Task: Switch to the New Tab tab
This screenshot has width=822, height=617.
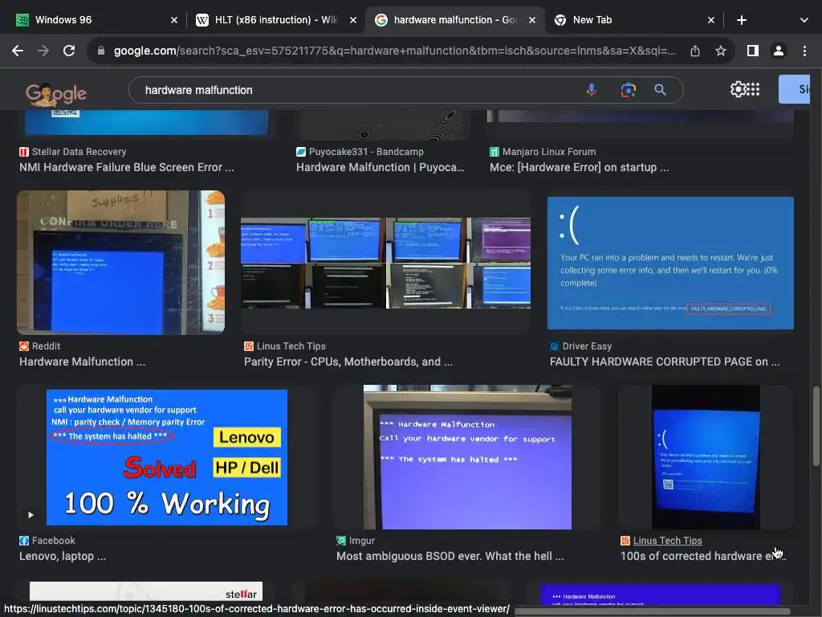Action: pyautogui.click(x=634, y=20)
